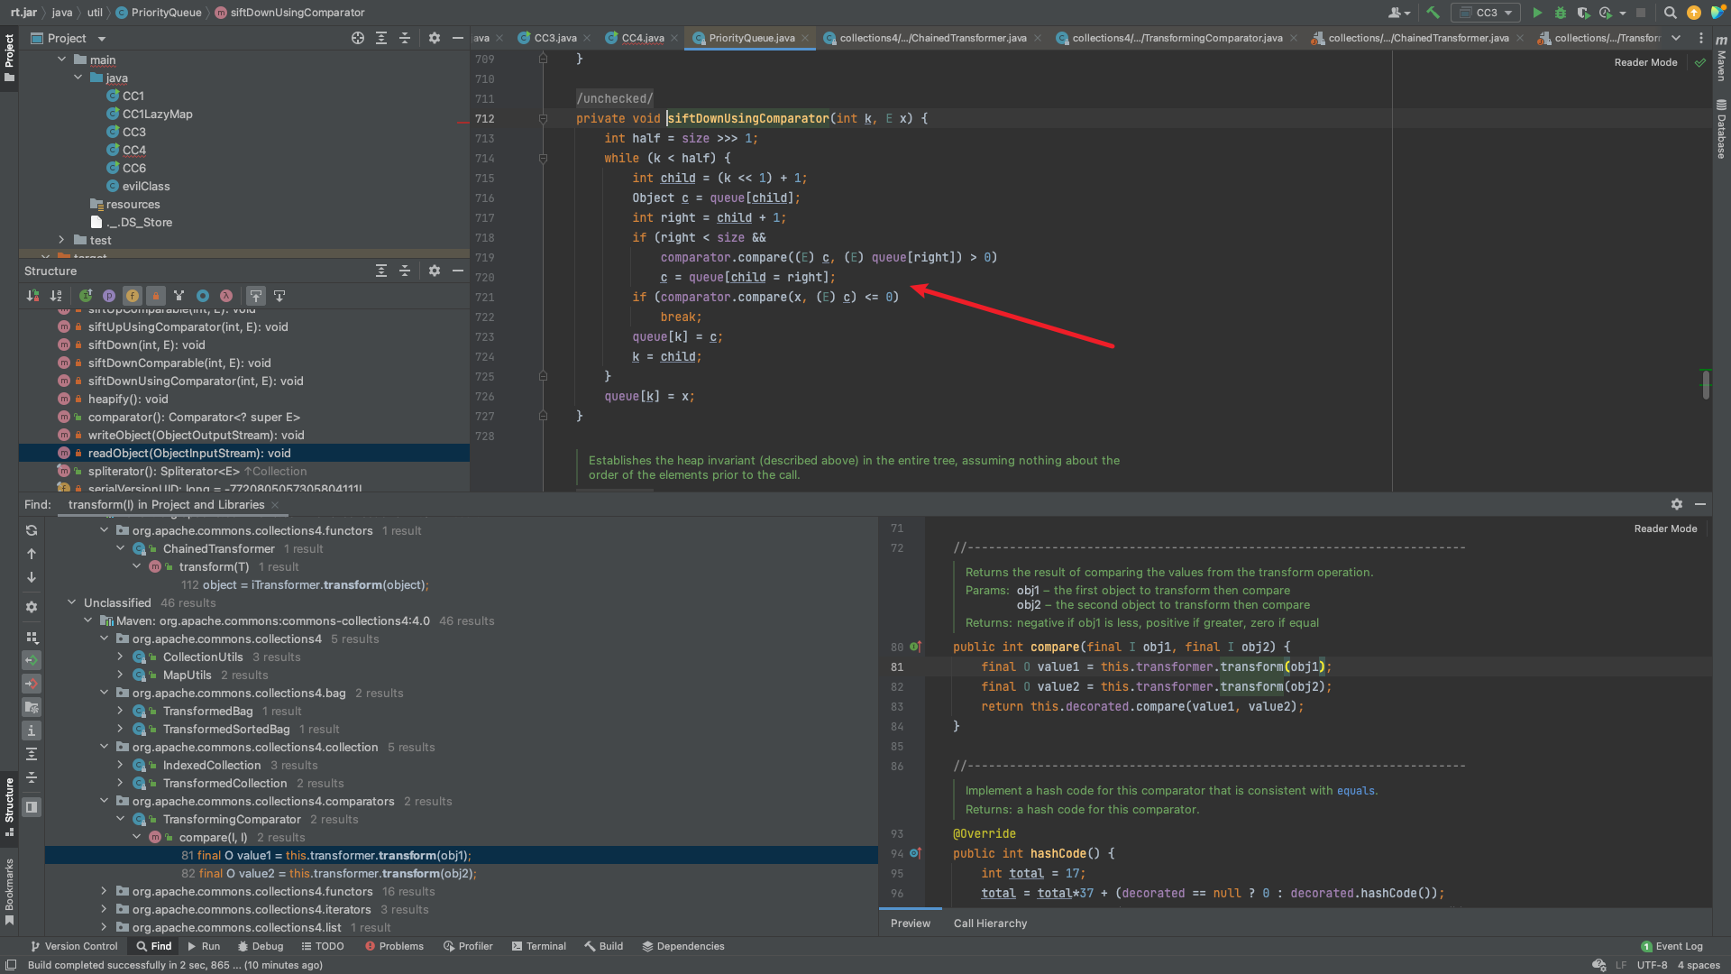Open Search Everywhere magnifier

[x=1670, y=13]
